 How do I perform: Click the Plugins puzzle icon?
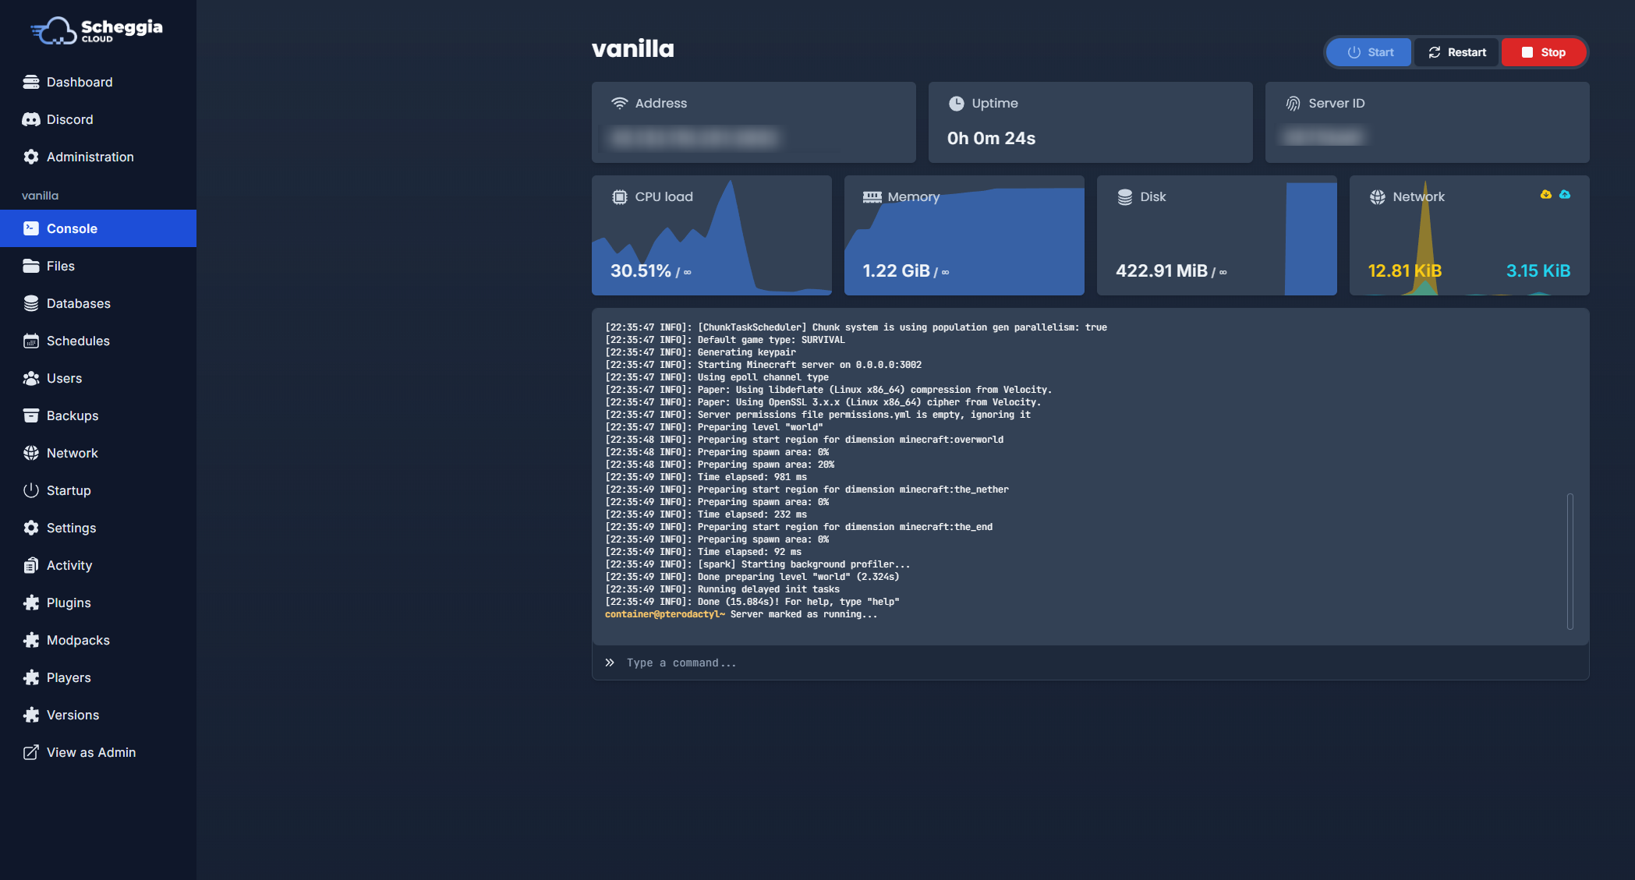(31, 603)
